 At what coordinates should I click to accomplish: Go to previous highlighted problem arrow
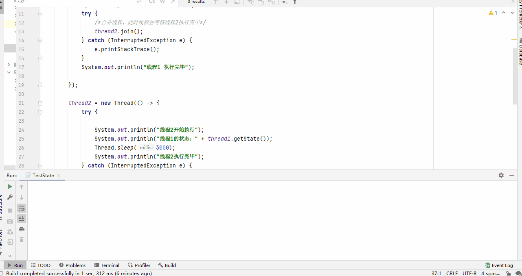[504, 13]
